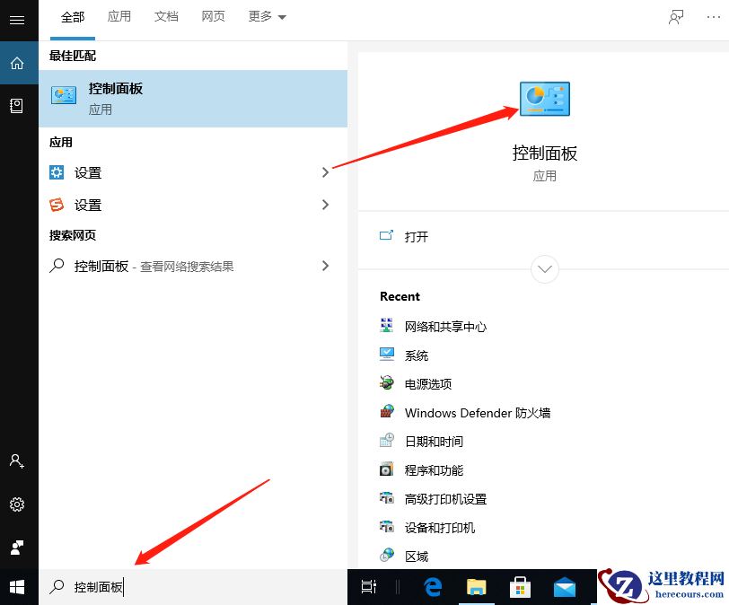Expand the arrow below the 打开 button
The image size is (729, 605).
click(x=544, y=269)
